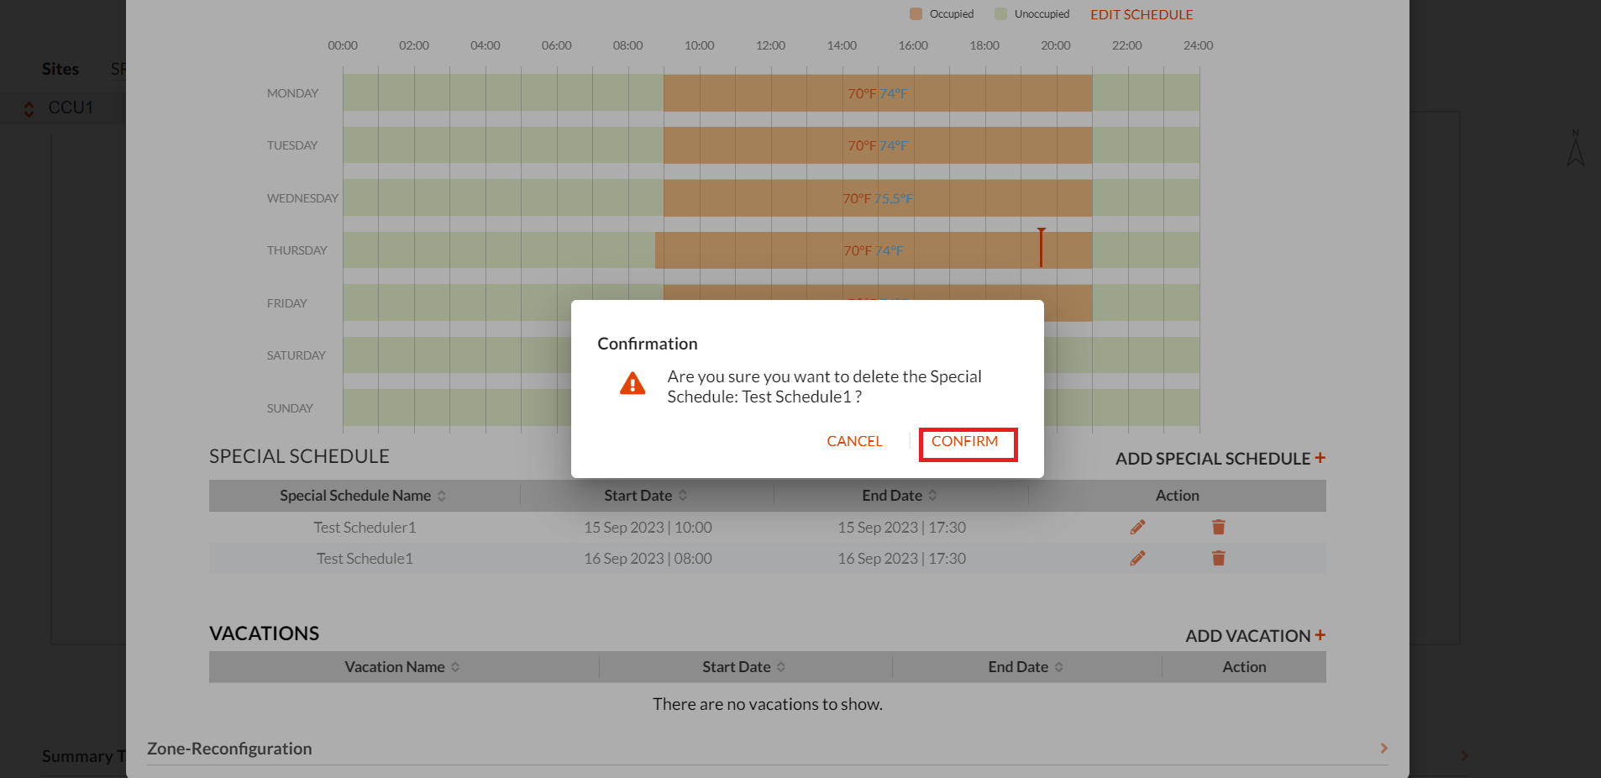Click end date 16 Sep 2023 | 17:30
Screen dimensions: 1601x778
(x=901, y=559)
